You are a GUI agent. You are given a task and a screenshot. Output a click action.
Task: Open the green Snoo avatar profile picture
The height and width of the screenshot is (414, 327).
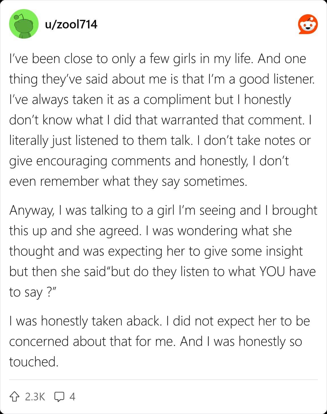point(24,24)
